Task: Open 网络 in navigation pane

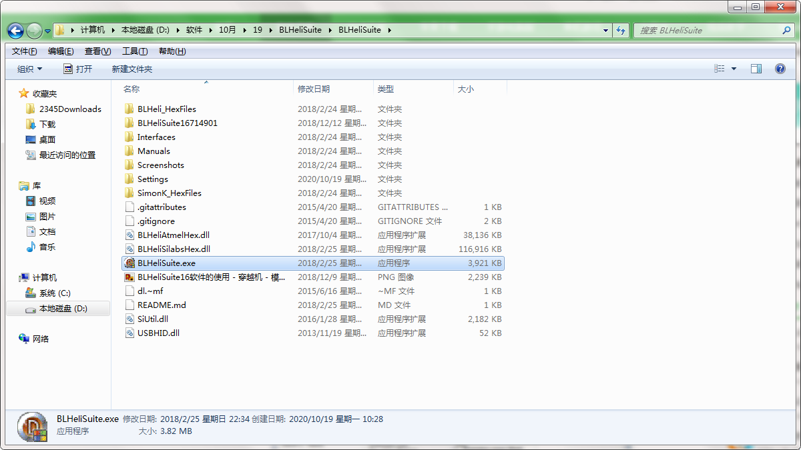Action: 41,339
